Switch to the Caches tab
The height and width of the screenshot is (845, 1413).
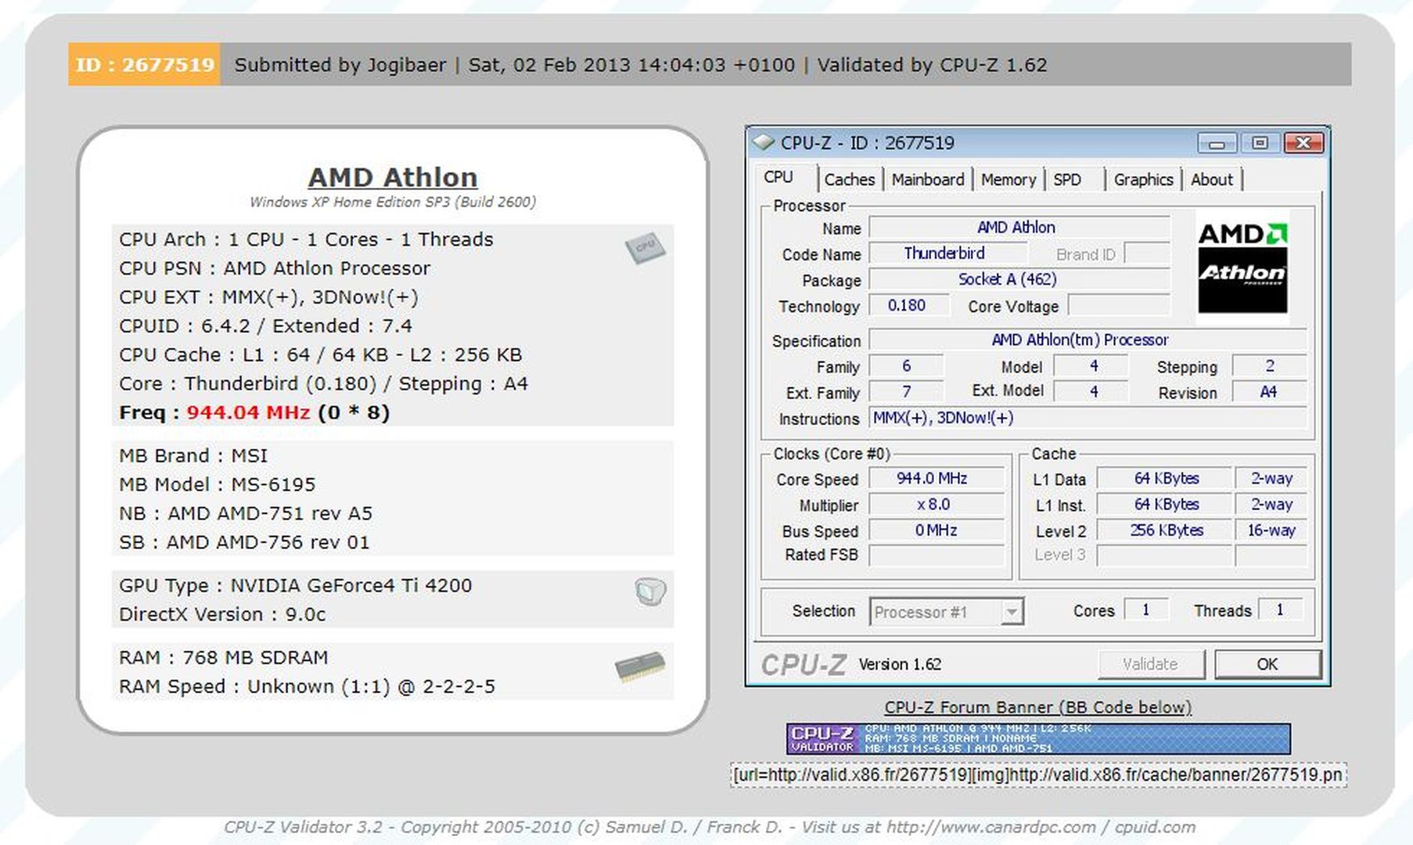[849, 180]
